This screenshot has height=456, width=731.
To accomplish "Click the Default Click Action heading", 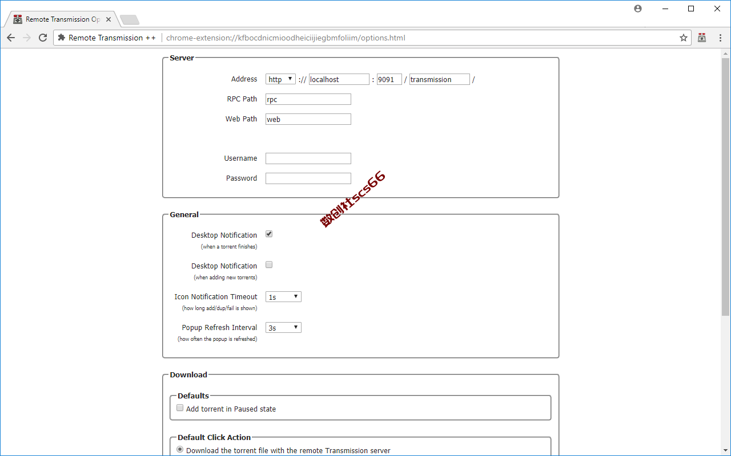I will pos(214,437).
